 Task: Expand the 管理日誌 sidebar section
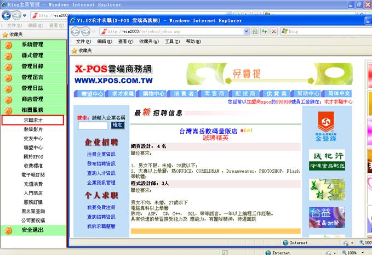pyautogui.click(x=32, y=88)
